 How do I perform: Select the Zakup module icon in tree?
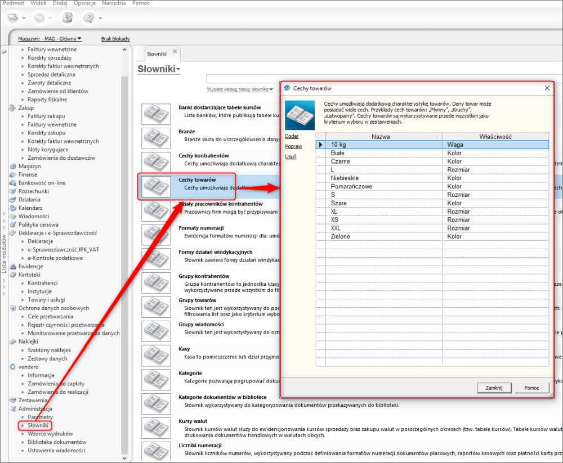point(13,107)
